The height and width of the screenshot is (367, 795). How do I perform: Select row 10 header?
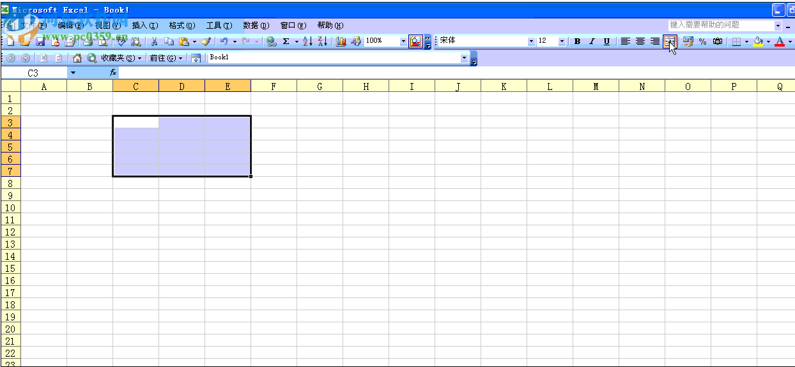10,207
